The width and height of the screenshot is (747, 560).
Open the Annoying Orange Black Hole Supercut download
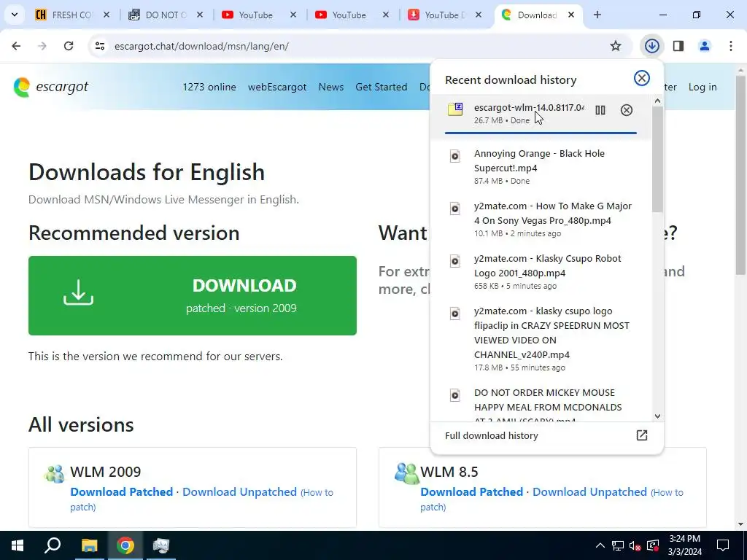(x=541, y=166)
